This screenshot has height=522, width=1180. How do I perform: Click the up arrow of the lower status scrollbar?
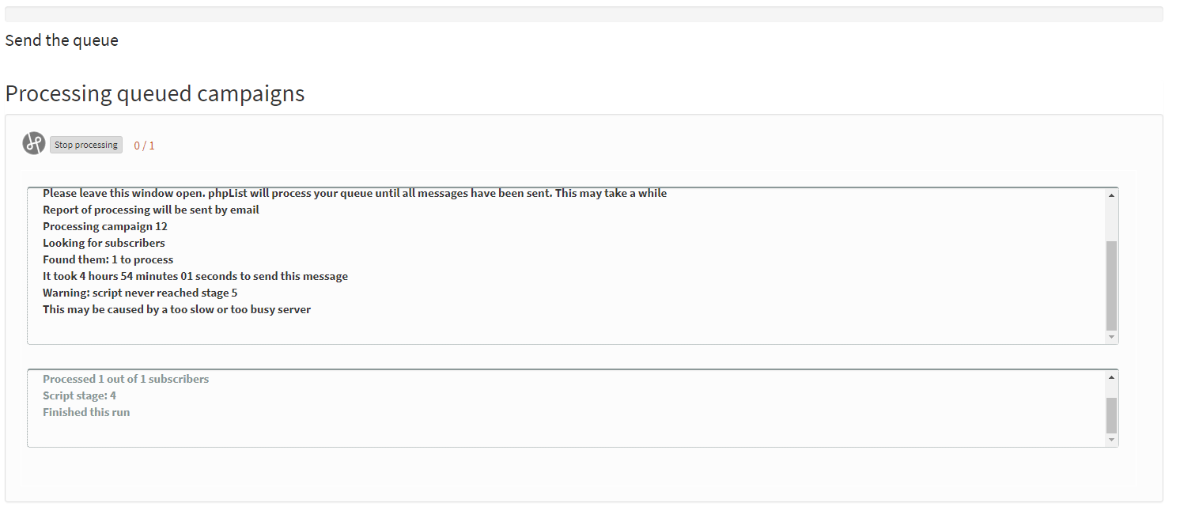pos(1111,377)
